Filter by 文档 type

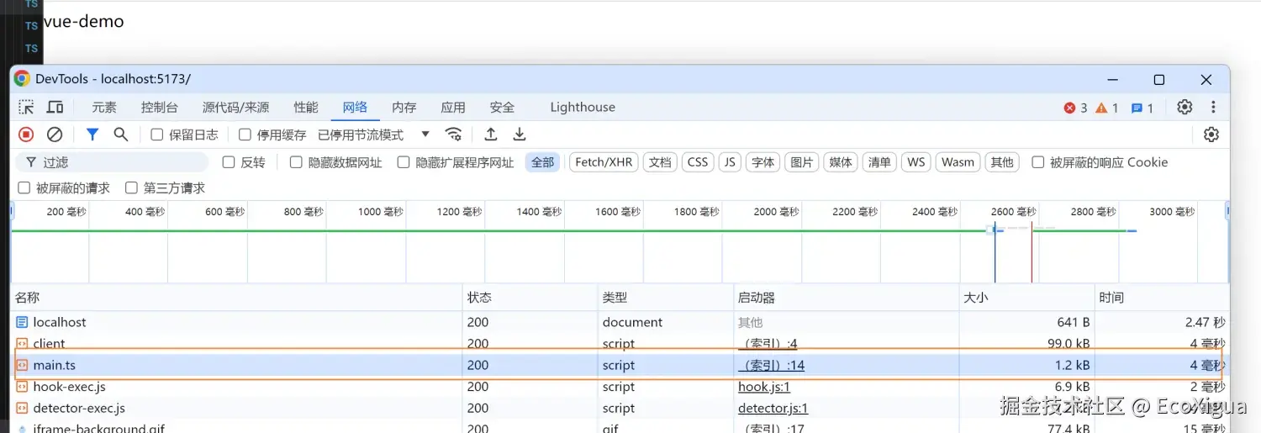pos(661,162)
